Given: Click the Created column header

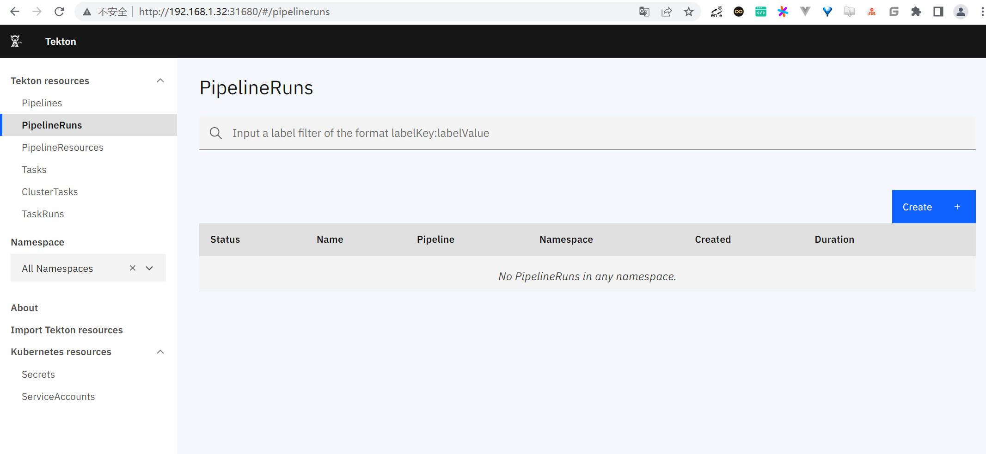Looking at the screenshot, I should [713, 239].
